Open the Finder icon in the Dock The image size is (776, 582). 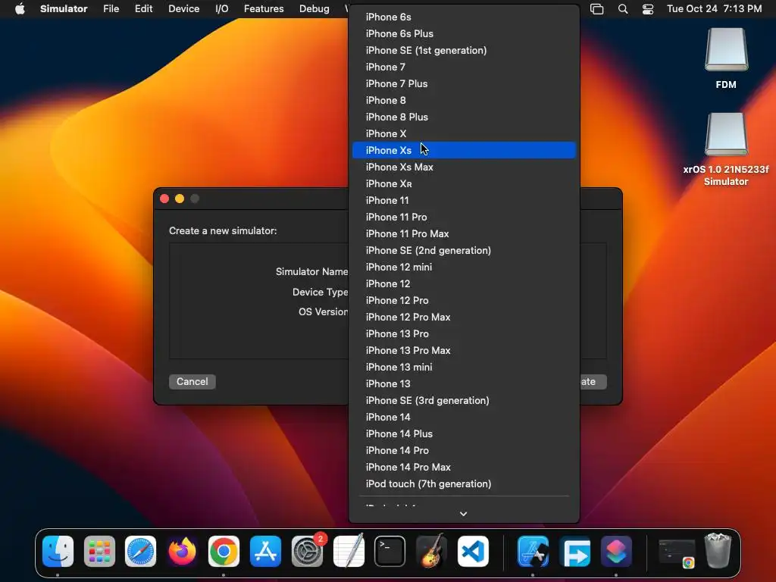click(58, 551)
